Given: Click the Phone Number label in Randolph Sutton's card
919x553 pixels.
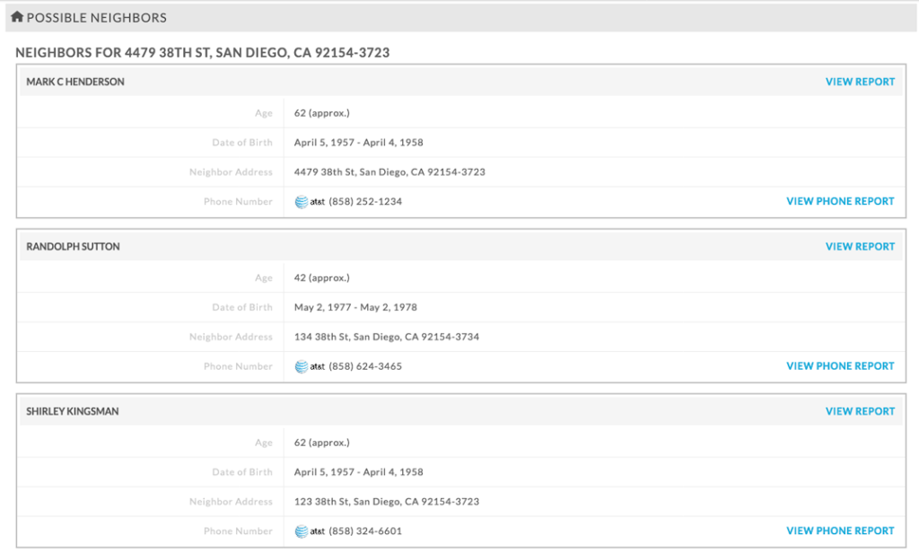Looking at the screenshot, I should [x=238, y=366].
